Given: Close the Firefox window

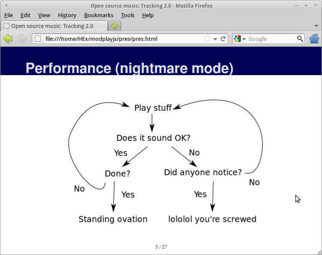Looking at the screenshot, I should pos(316,6).
